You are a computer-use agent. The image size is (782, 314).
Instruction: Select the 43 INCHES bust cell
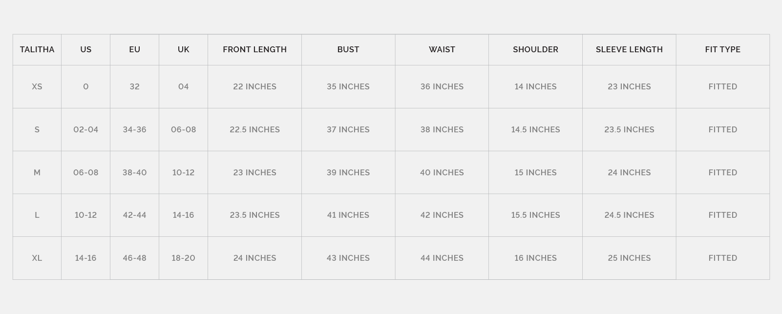tap(348, 258)
